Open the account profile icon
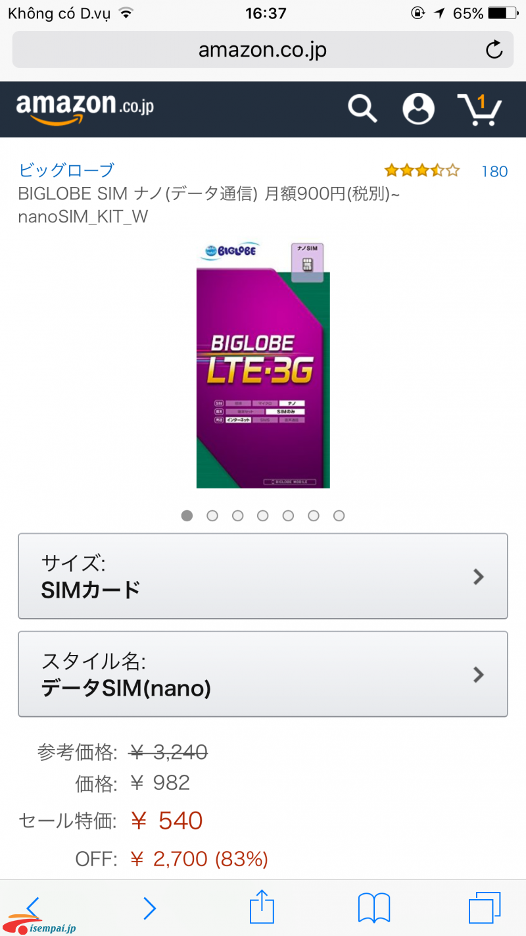Image resolution: width=526 pixels, height=936 pixels. coord(419,108)
